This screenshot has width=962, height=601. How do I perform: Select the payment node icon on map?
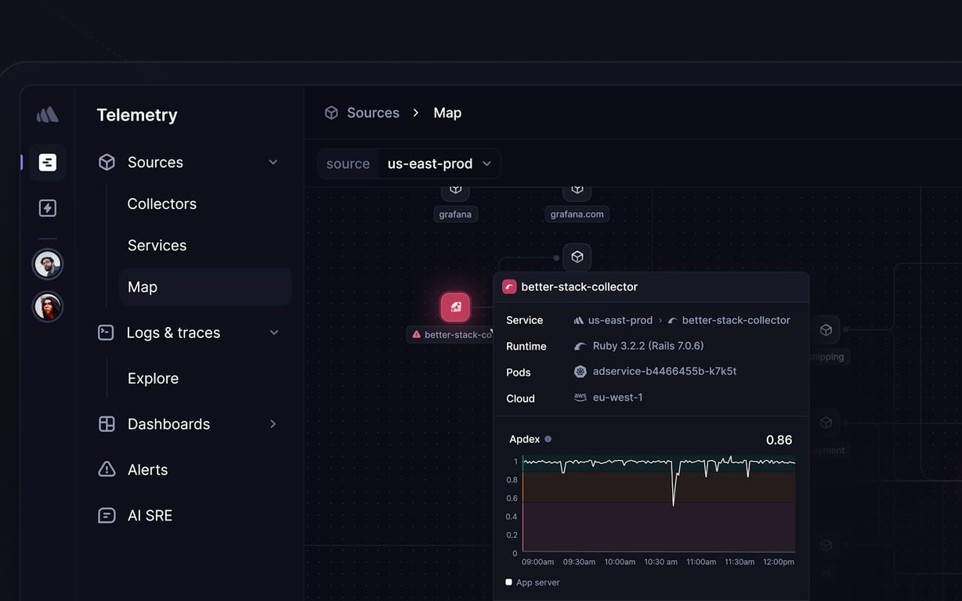pyautogui.click(x=826, y=423)
